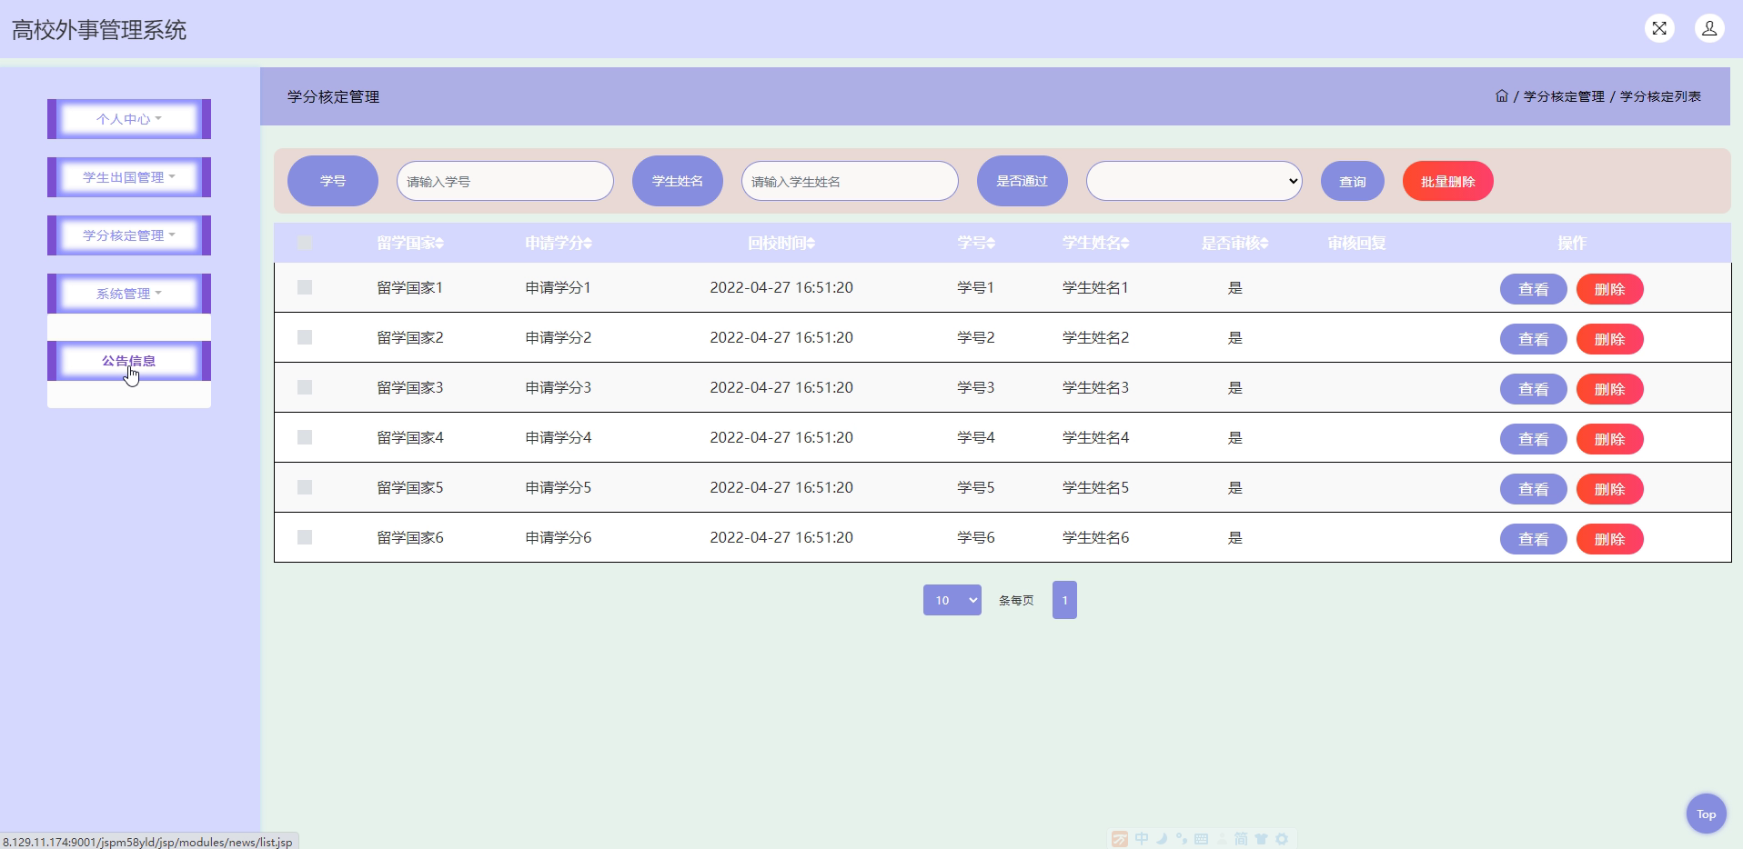This screenshot has height=849, width=1743.
Task: Expand the 个人中心 sidebar menu
Action: point(129,119)
